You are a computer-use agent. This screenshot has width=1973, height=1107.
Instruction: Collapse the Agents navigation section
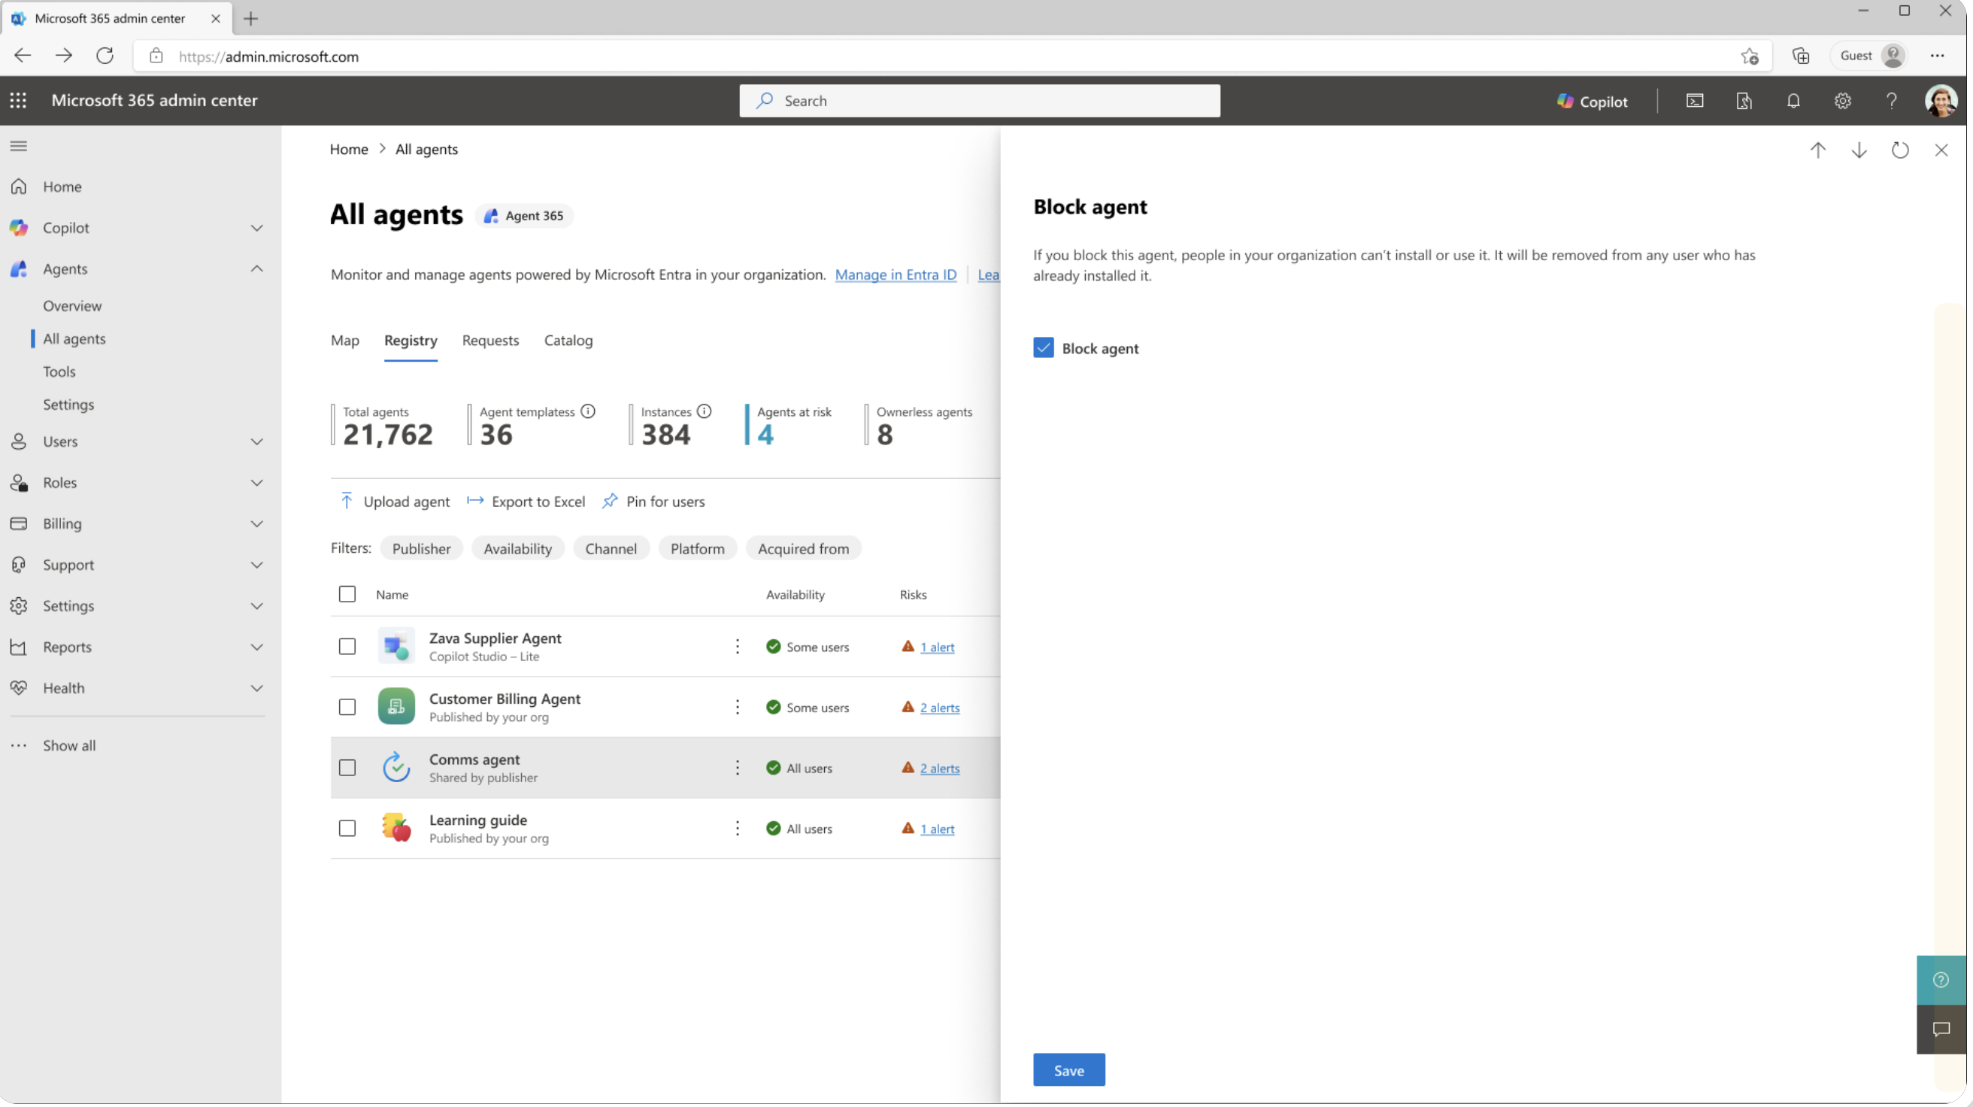point(257,269)
